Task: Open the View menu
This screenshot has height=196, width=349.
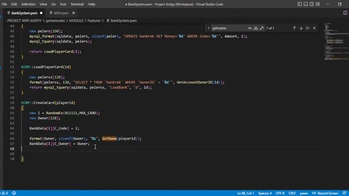Action: [43, 4]
